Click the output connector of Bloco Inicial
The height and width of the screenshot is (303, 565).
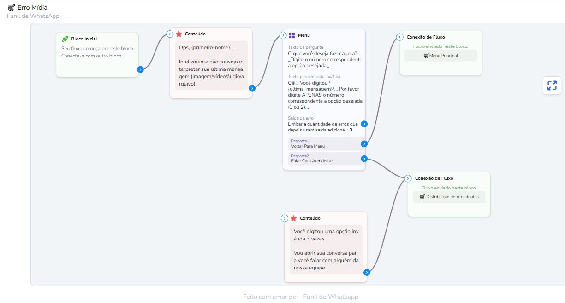coord(140,69)
